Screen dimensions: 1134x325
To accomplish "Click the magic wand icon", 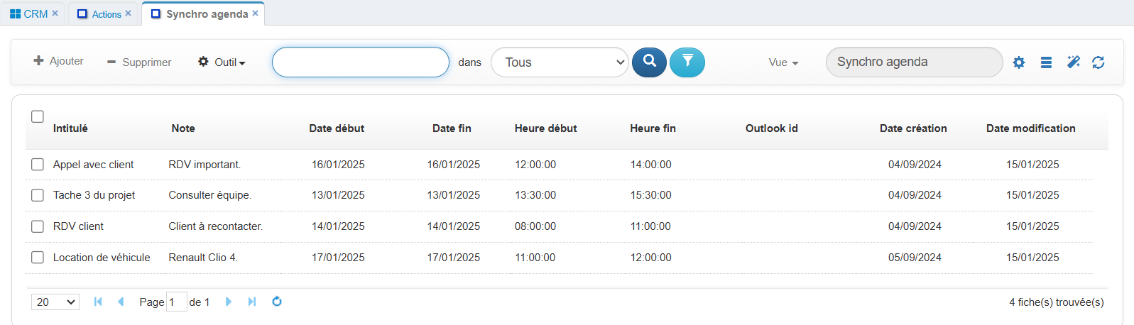I will [1073, 62].
